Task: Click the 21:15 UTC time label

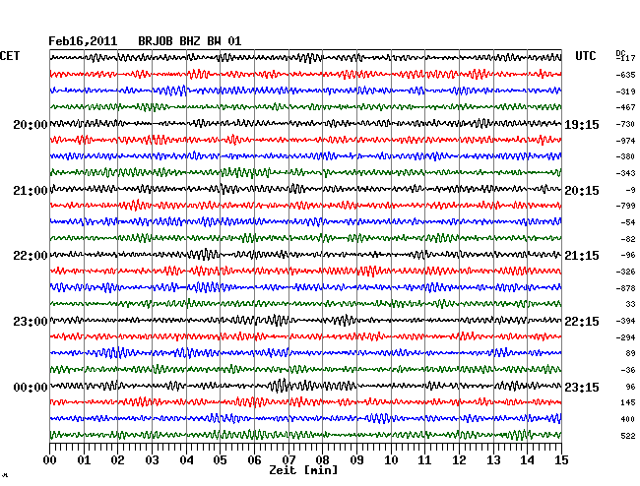Action: (582, 256)
